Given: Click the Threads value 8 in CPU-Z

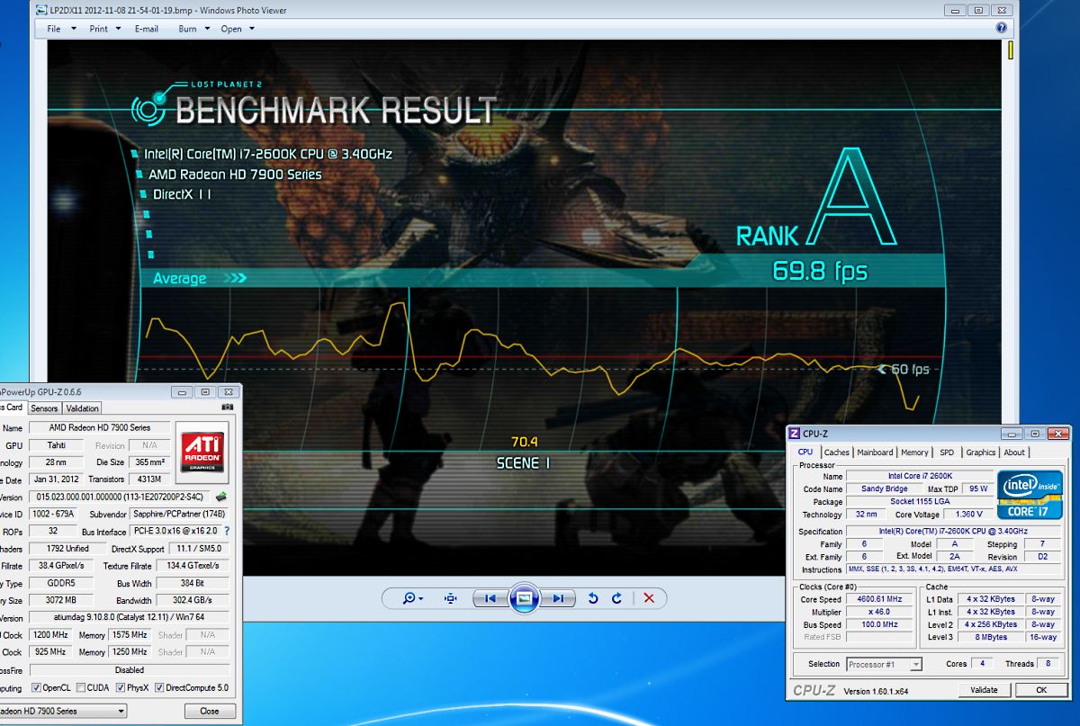Looking at the screenshot, I should coord(1048,664).
